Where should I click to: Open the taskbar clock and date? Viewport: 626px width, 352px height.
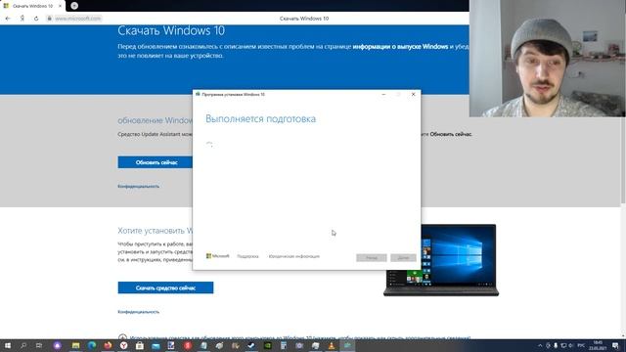click(x=598, y=345)
